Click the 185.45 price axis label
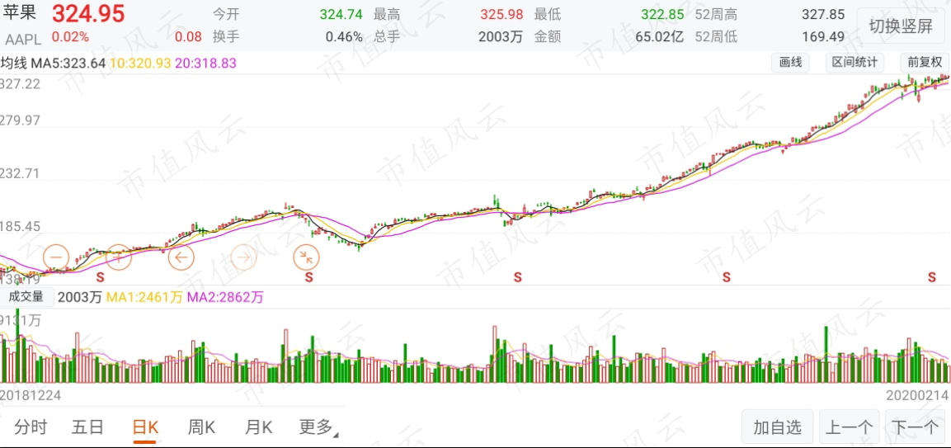Image resolution: width=951 pixels, height=448 pixels. (x=21, y=227)
